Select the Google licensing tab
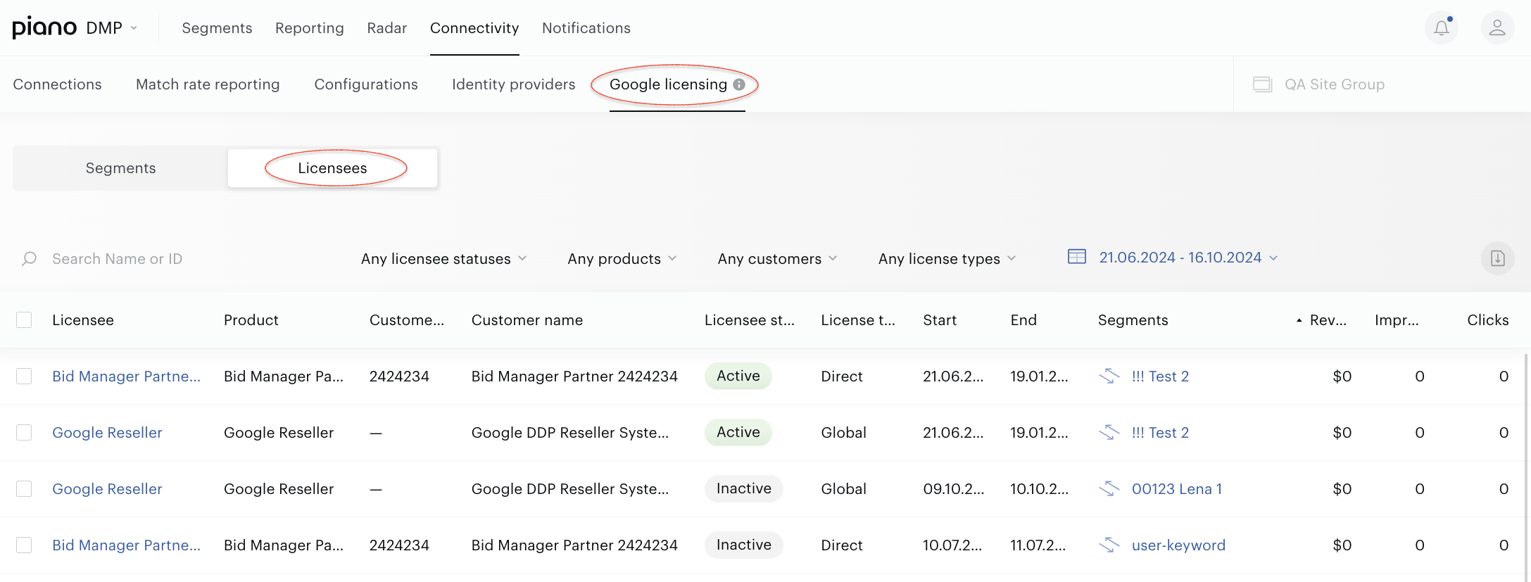The image size is (1531, 582). coord(668,84)
